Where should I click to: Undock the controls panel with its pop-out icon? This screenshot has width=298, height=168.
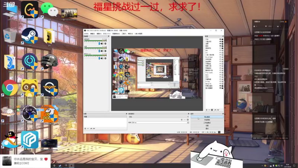223,114
